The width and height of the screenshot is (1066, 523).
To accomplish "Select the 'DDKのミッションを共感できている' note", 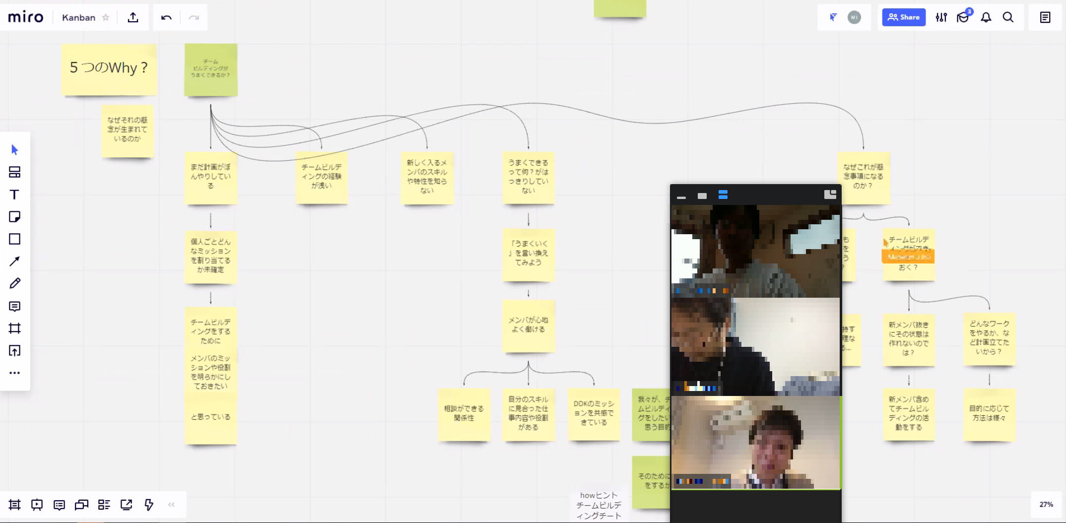I will (x=594, y=414).
